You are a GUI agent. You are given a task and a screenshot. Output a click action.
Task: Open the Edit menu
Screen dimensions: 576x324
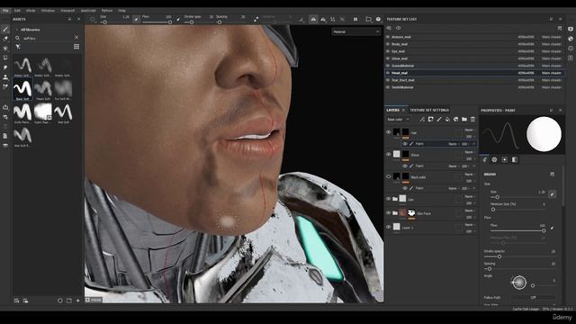(17, 11)
